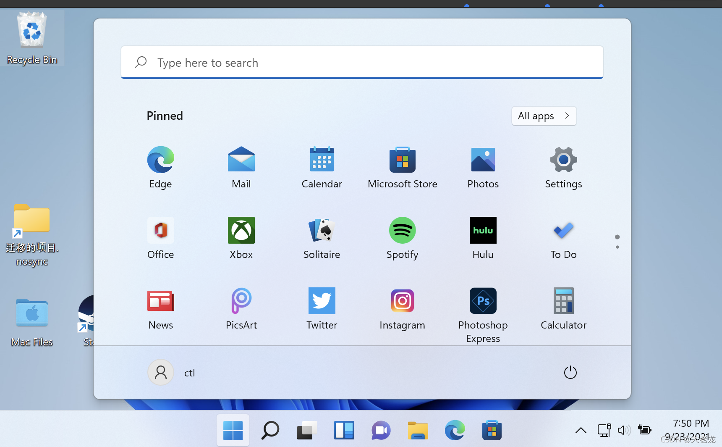This screenshot has height=447, width=722.
Task: Open Teams Chat on the taskbar
Action: [381, 430]
